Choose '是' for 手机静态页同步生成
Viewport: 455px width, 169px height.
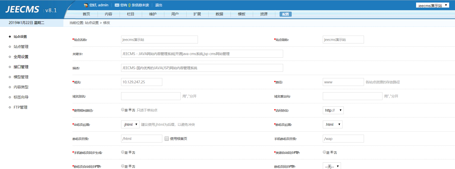coord(123,152)
